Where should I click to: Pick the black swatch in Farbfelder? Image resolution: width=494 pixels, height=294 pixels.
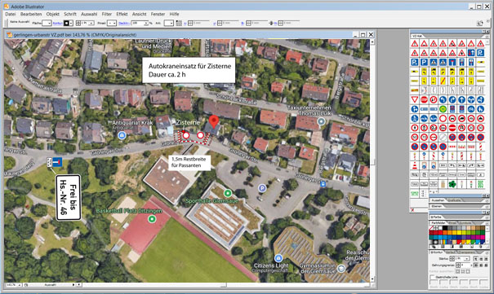(x=445, y=228)
